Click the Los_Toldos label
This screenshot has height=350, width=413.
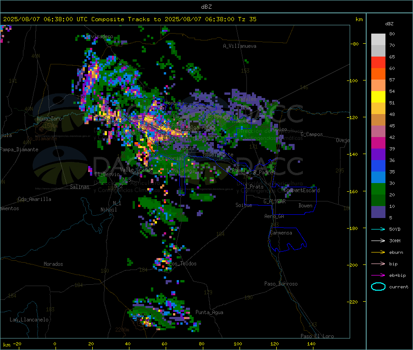click(183, 264)
